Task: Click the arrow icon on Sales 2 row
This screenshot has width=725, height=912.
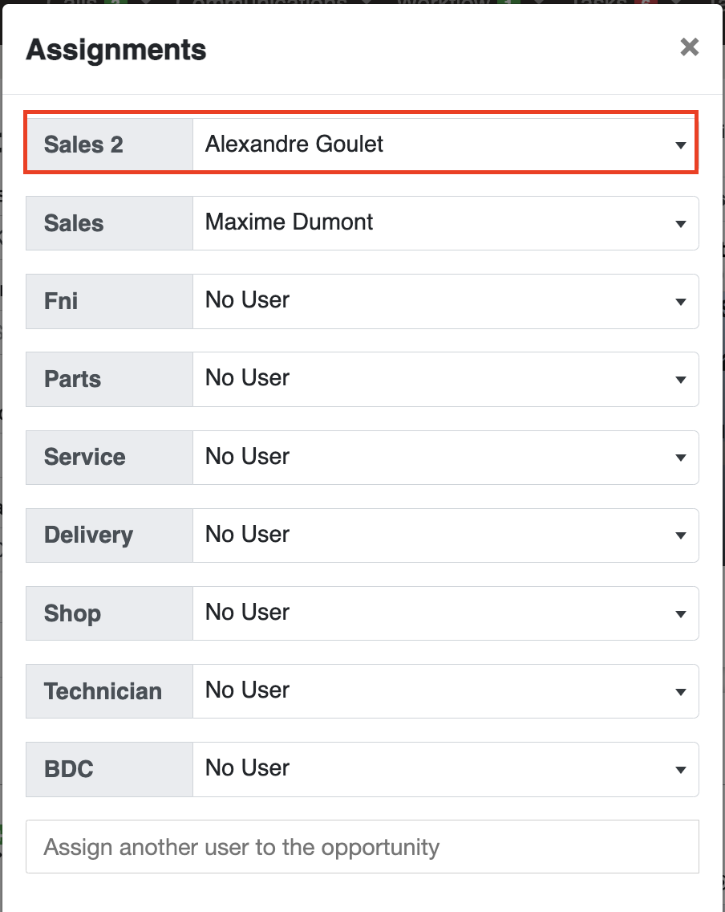Action: (680, 145)
